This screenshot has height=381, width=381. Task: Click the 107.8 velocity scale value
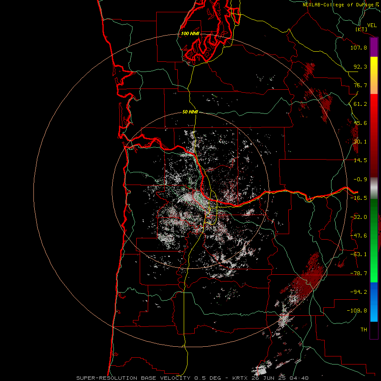coord(359,47)
